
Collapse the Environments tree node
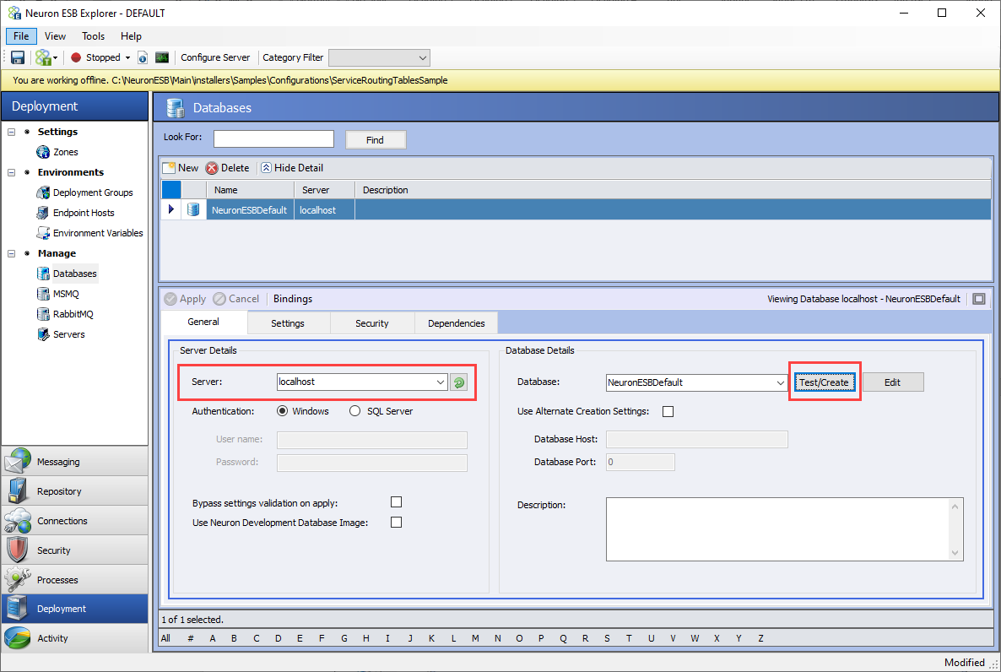point(12,172)
